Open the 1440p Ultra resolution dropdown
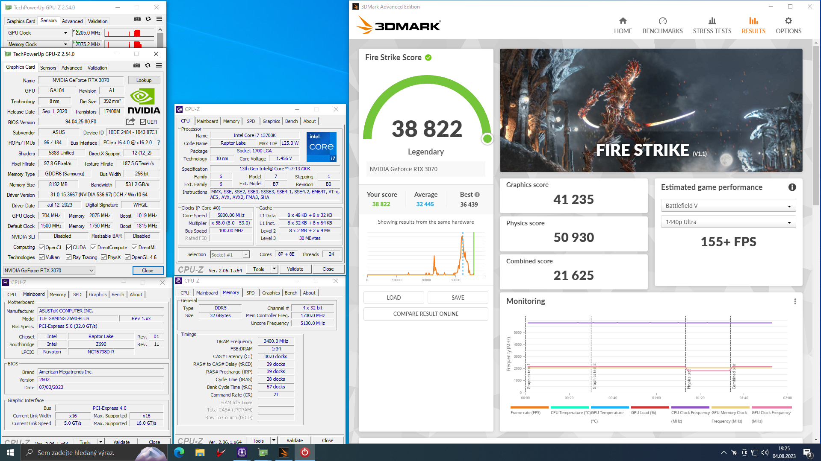The height and width of the screenshot is (461, 821). click(728, 222)
